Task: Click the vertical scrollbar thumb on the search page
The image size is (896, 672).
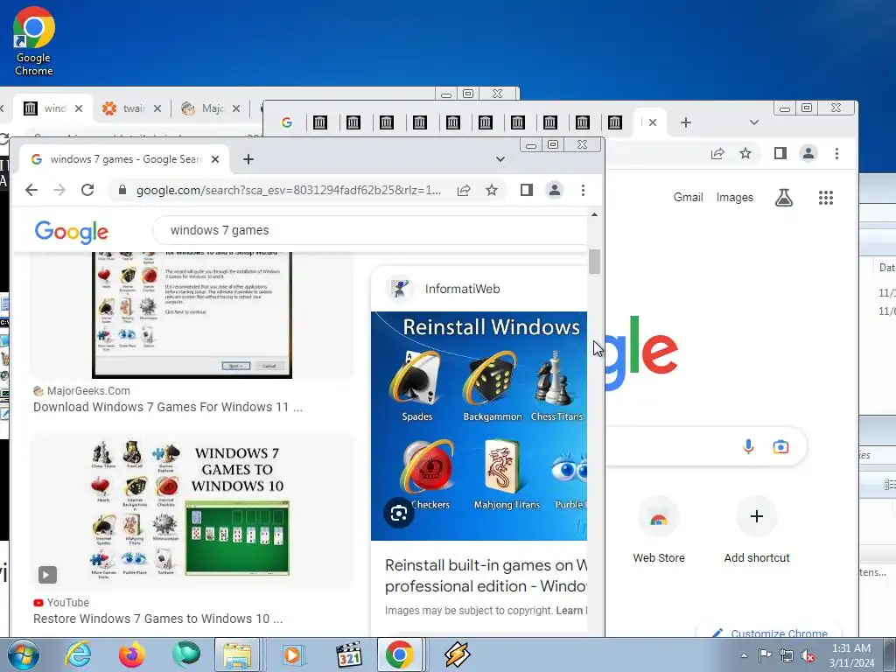Action: coord(594,262)
